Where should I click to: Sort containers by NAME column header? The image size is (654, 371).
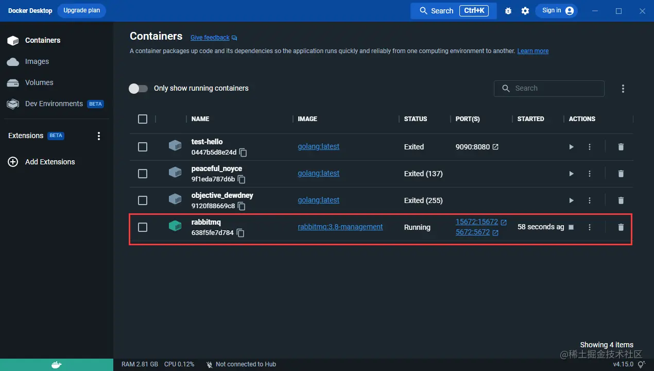(x=200, y=119)
